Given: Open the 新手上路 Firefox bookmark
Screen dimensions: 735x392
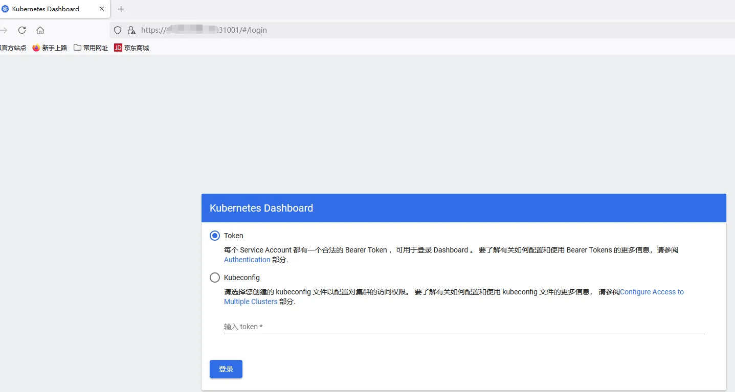Looking at the screenshot, I should [x=50, y=48].
